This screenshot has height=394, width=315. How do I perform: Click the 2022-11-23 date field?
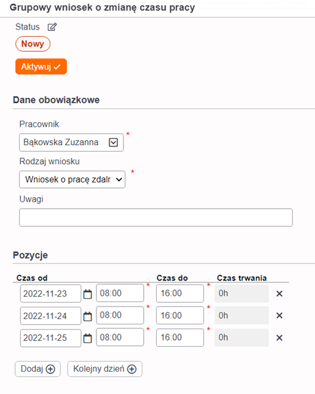(x=51, y=294)
